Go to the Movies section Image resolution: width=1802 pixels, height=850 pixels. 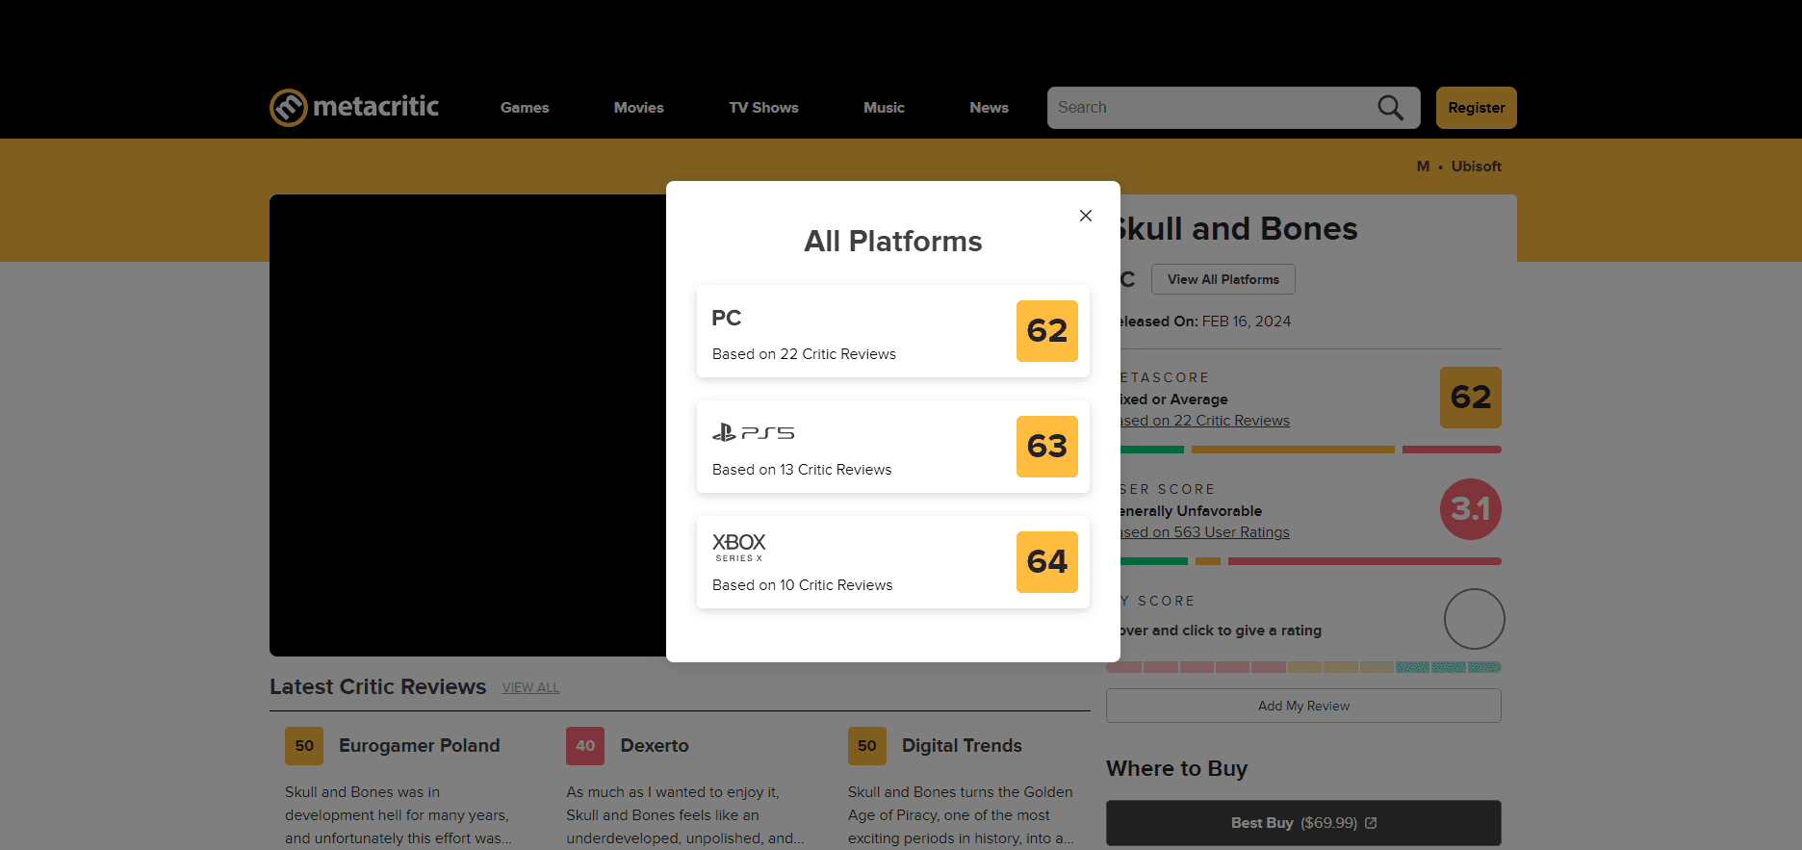coord(638,108)
